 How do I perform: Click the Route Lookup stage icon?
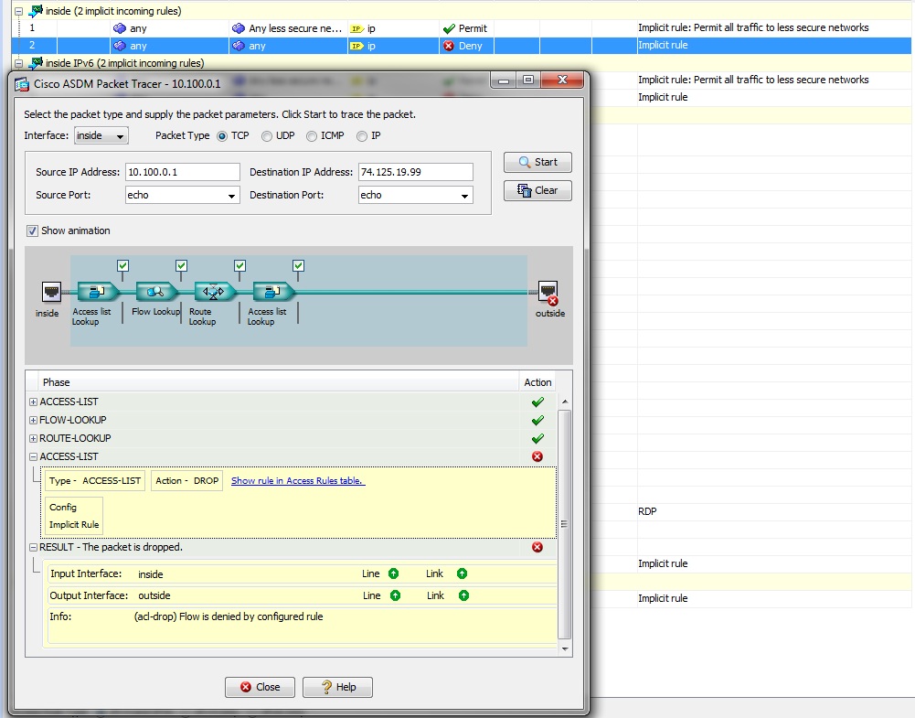[x=214, y=291]
